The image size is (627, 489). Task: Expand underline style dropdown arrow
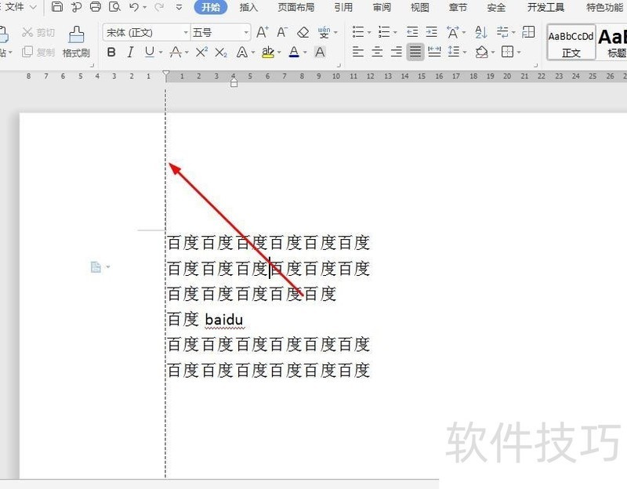[161, 53]
